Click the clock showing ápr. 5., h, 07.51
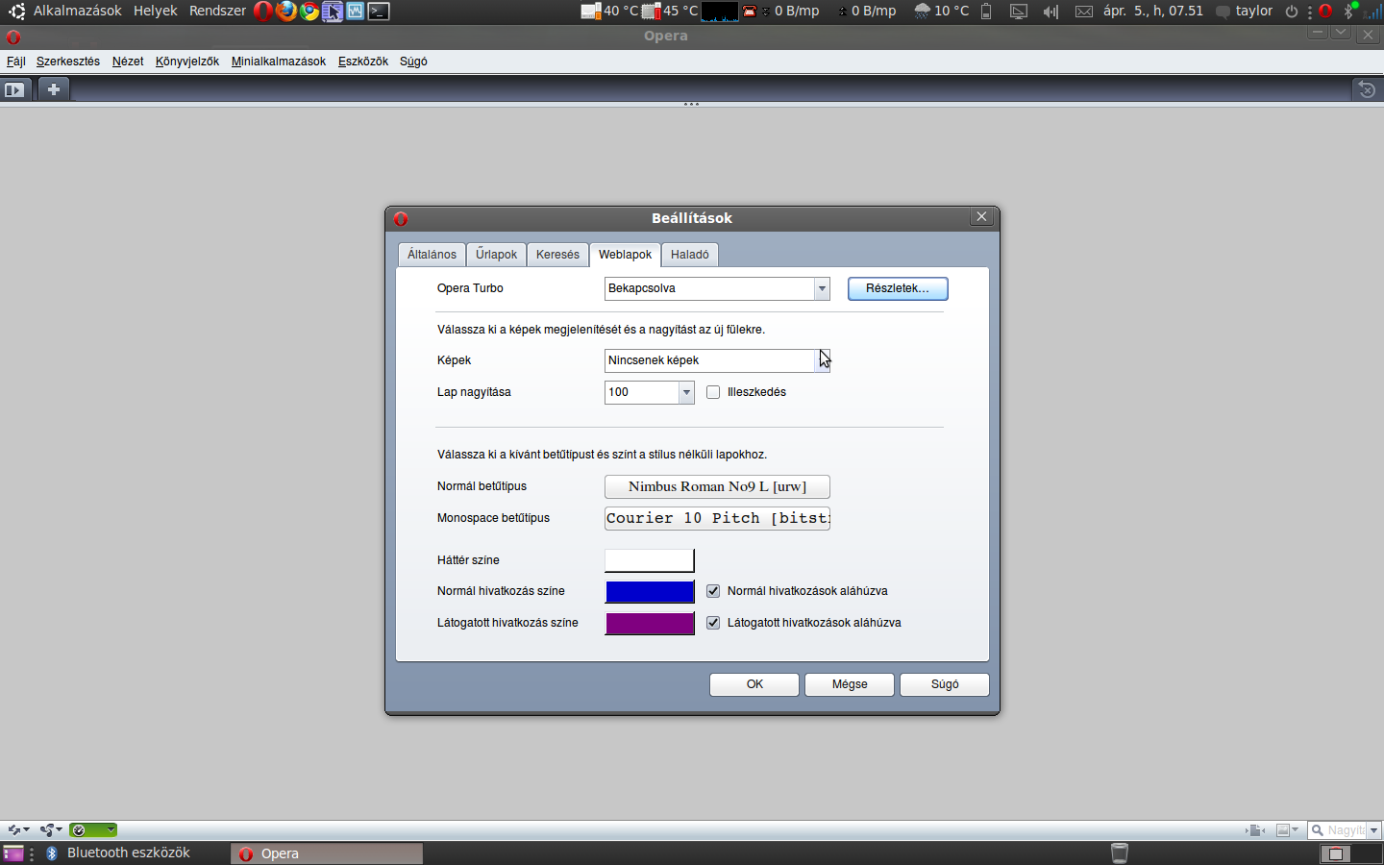The width and height of the screenshot is (1384, 865). point(1153,12)
